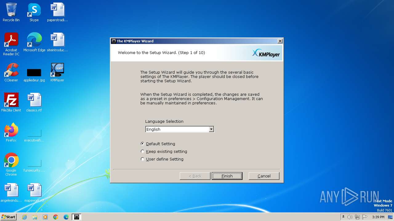394x221 pixels.
Task: Open Chrome from the taskbar
Action: click(56, 217)
